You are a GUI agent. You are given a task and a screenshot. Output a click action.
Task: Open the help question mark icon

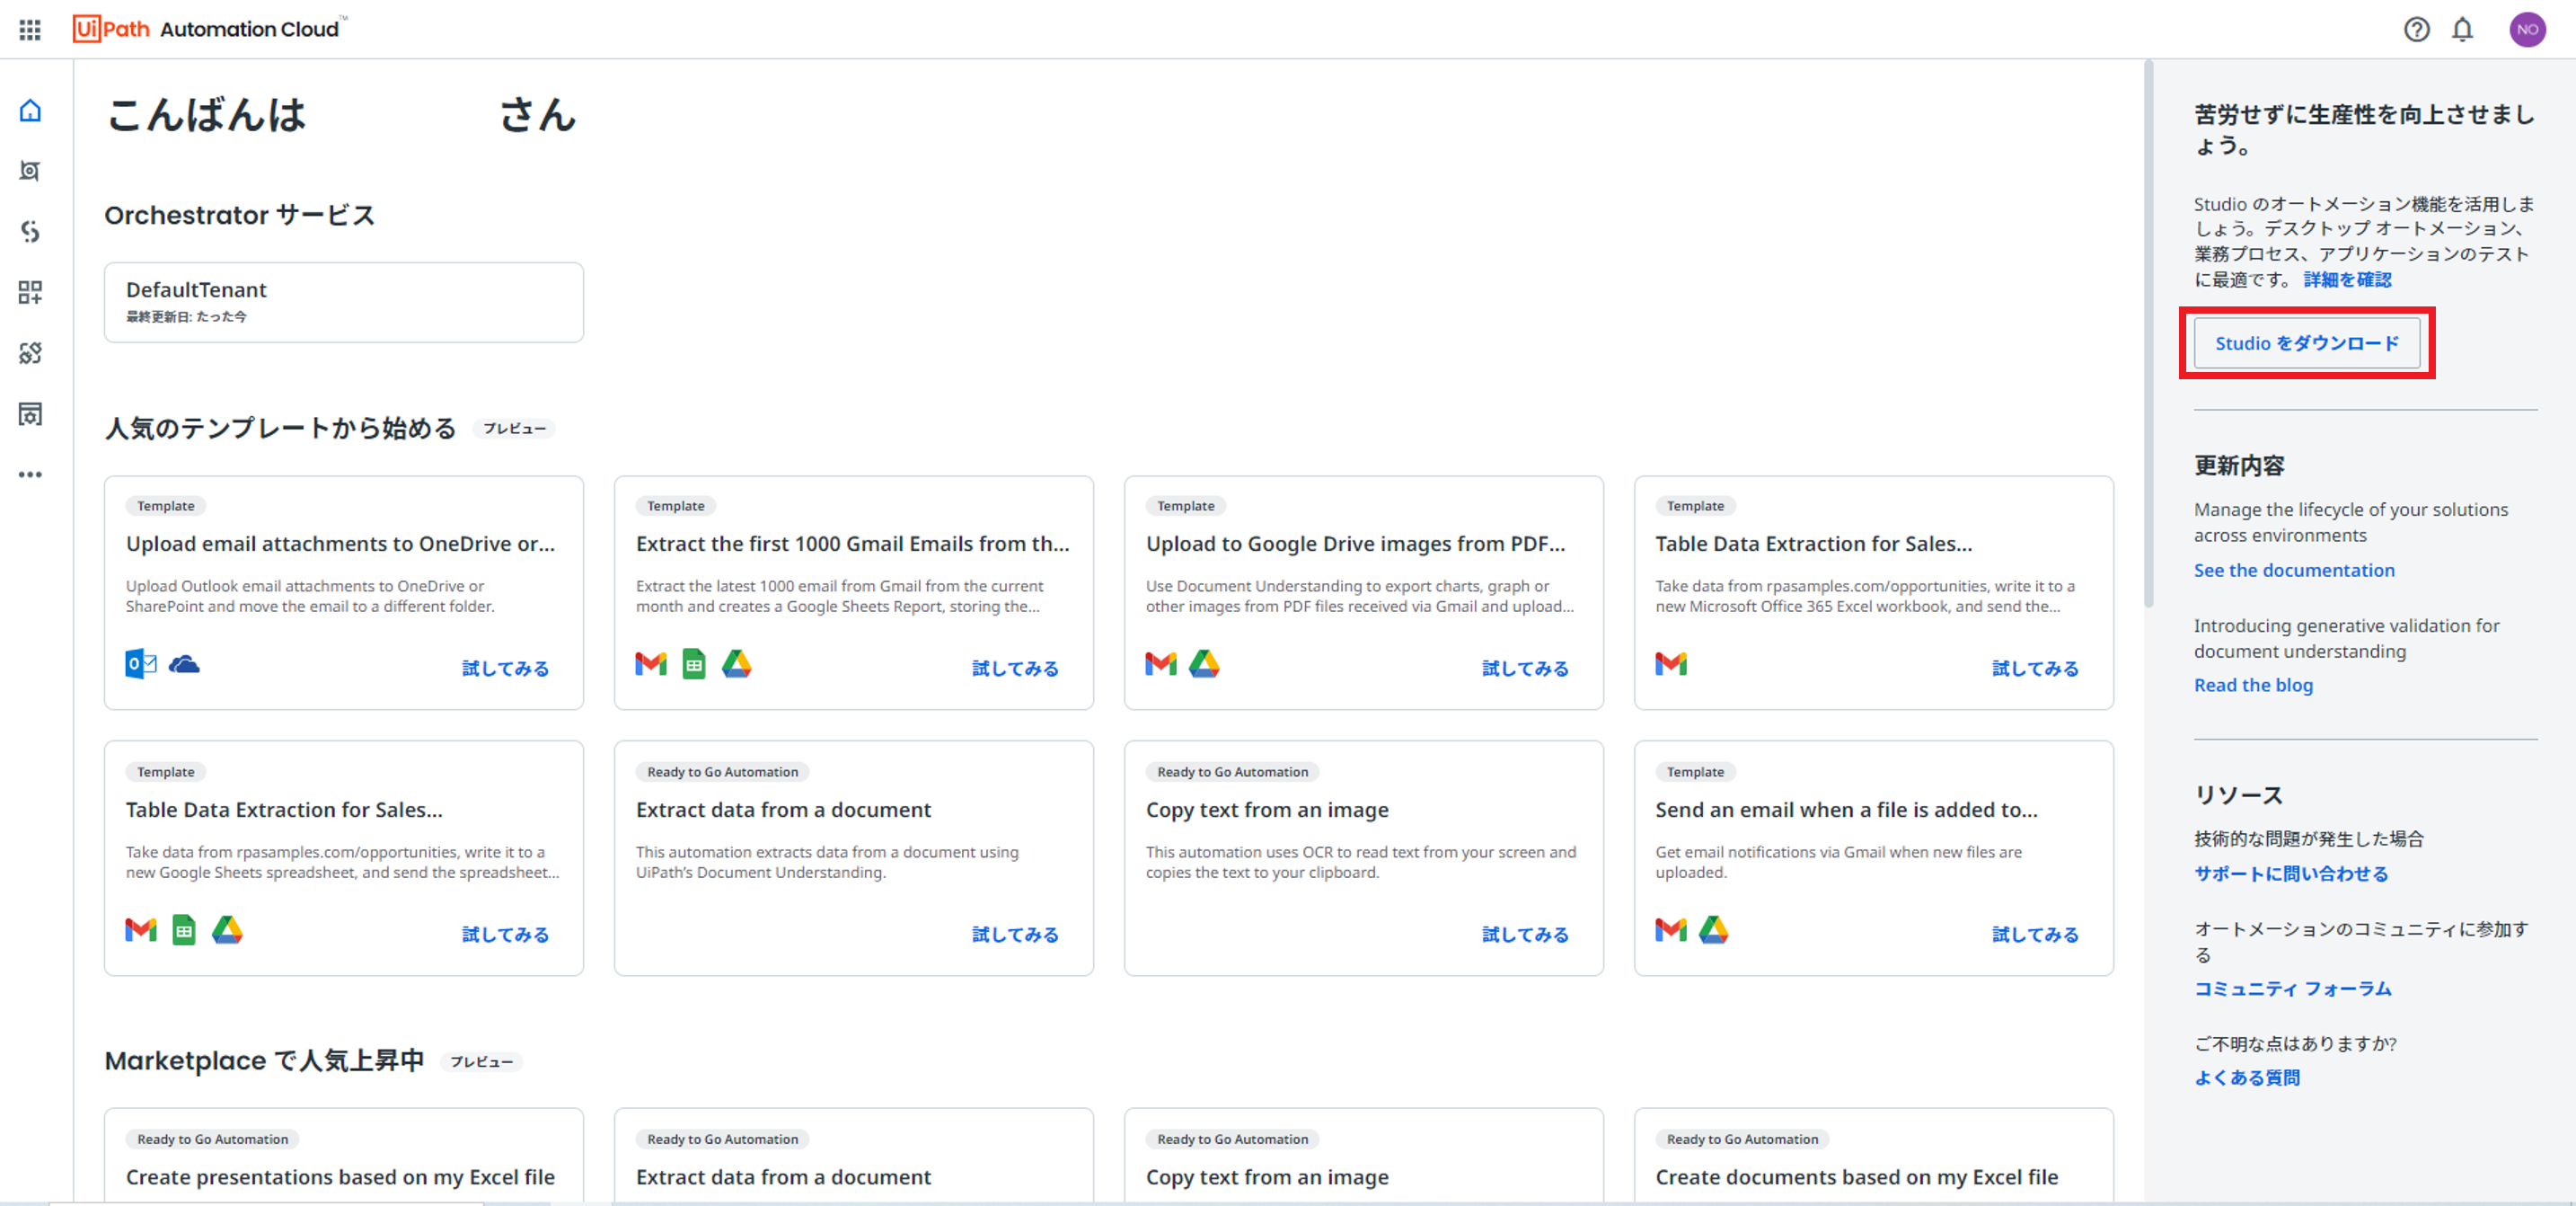pos(2416,29)
